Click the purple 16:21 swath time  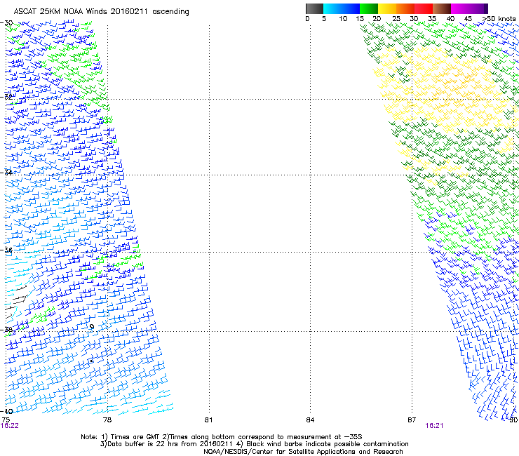434,426
